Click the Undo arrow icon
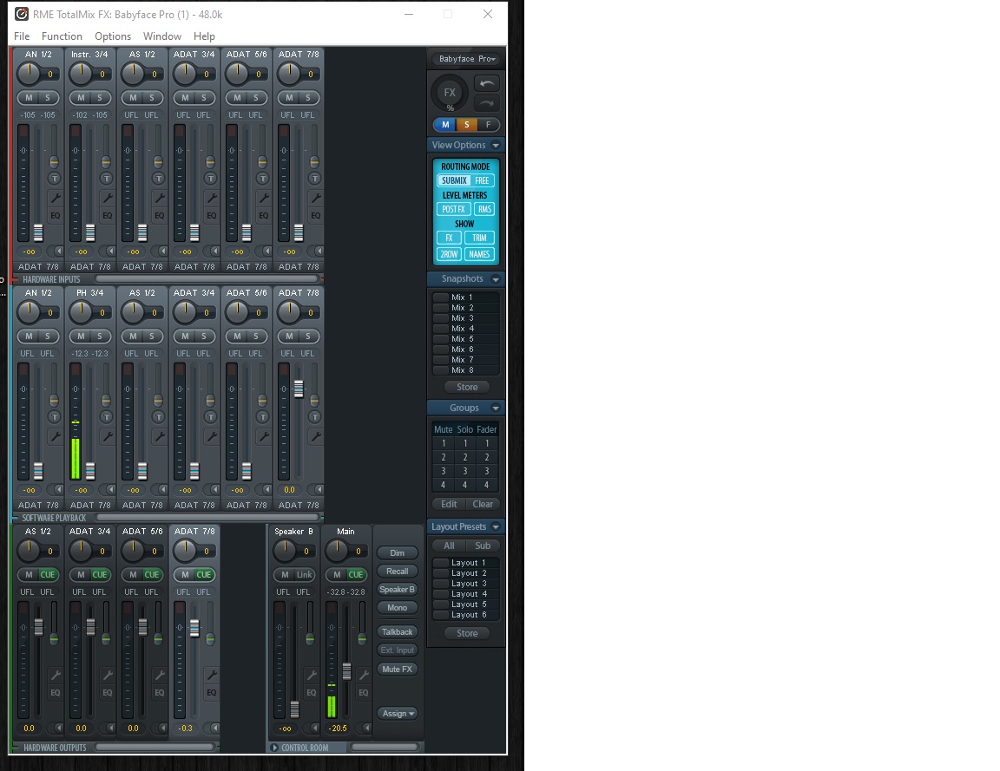This screenshot has height=771, width=1000. [487, 83]
